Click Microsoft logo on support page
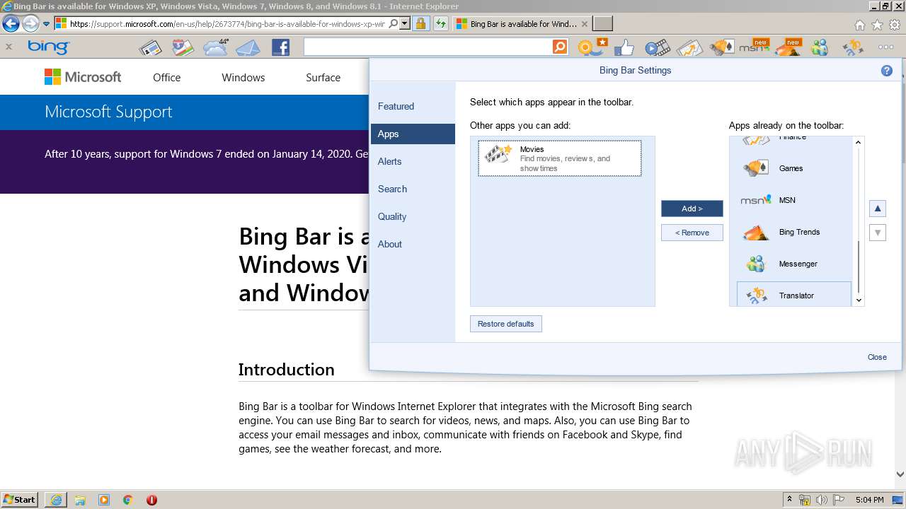Image resolution: width=906 pixels, height=509 pixels. click(83, 77)
